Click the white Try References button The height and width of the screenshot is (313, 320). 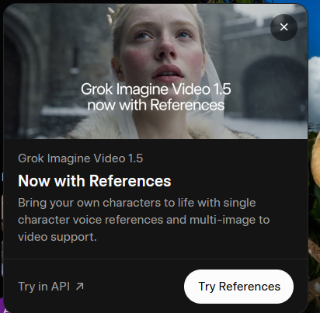tap(238, 287)
